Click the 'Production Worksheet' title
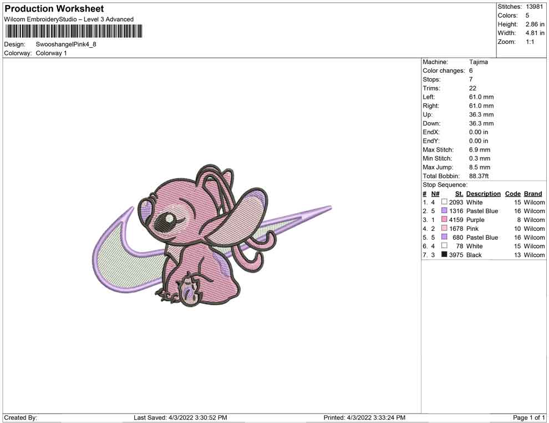 (54, 9)
